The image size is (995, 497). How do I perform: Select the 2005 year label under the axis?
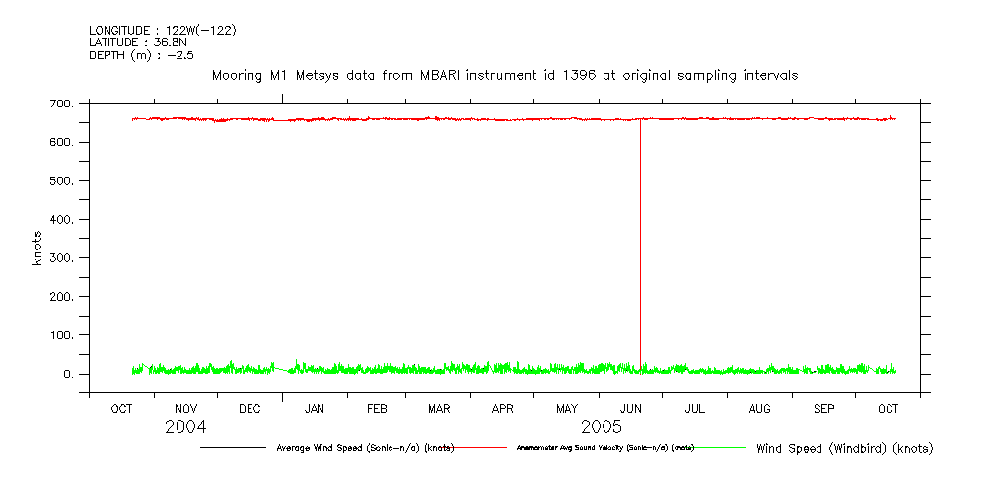pos(602,427)
